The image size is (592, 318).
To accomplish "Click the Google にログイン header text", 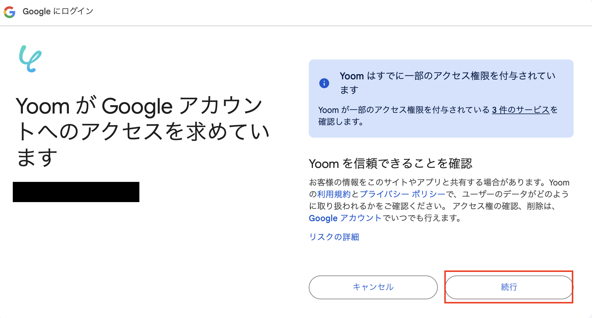I will click(58, 12).
